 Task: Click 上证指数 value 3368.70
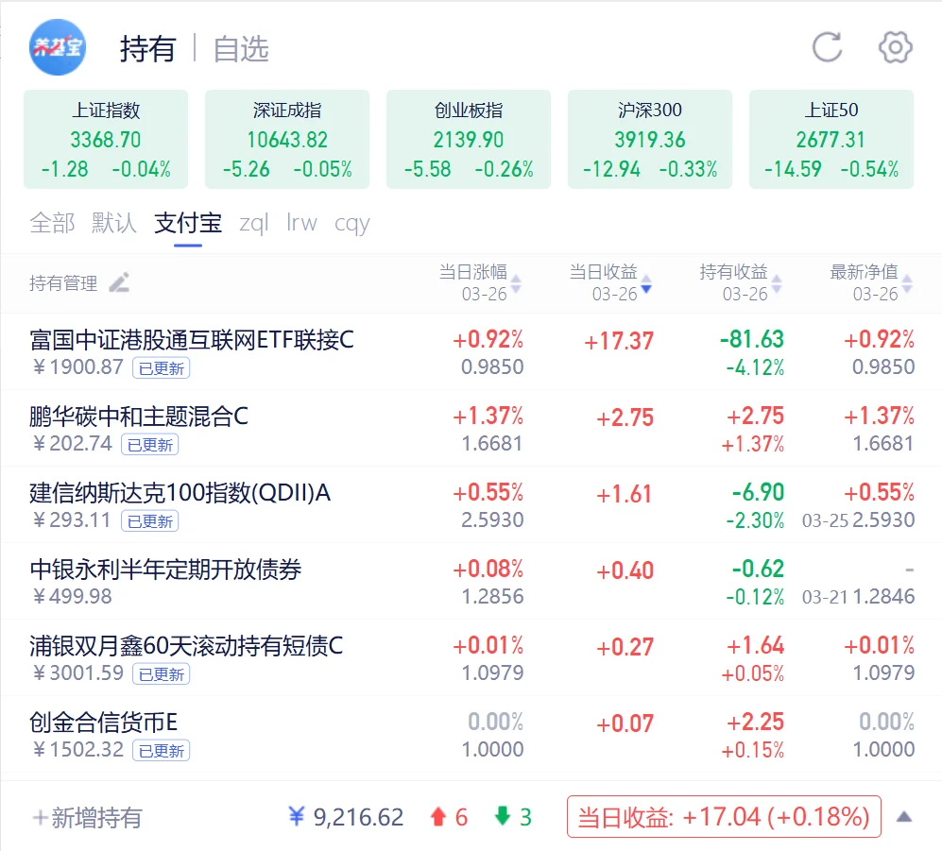tap(106, 140)
